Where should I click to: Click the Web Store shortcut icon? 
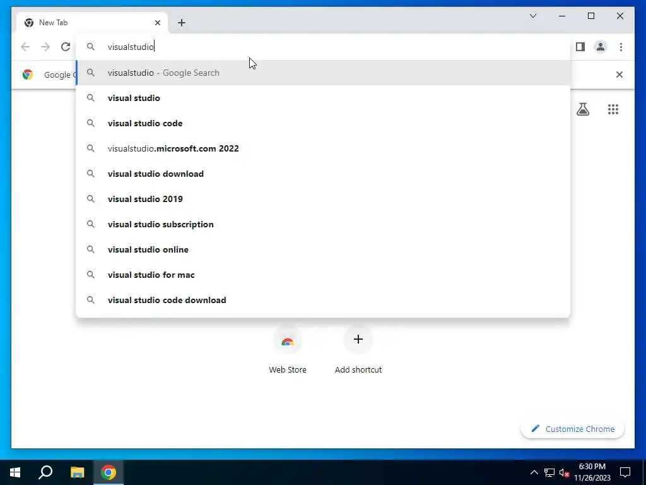point(288,339)
